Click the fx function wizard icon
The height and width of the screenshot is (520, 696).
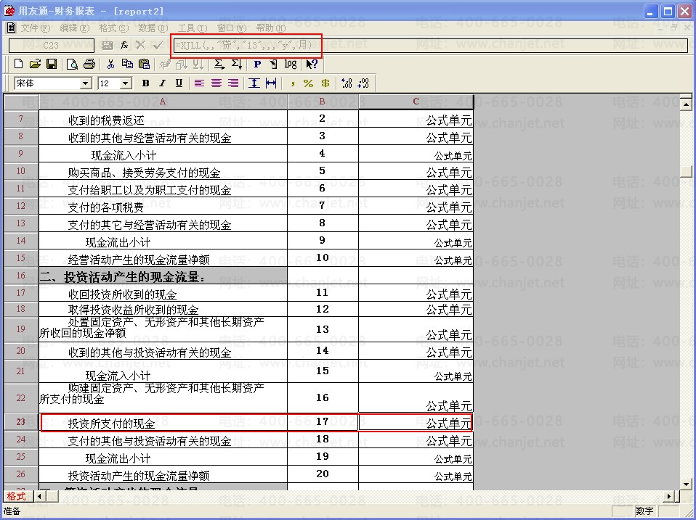click(x=124, y=45)
